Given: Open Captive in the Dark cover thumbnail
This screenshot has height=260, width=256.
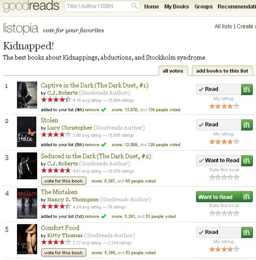Looking at the screenshot, I should click(27, 95).
